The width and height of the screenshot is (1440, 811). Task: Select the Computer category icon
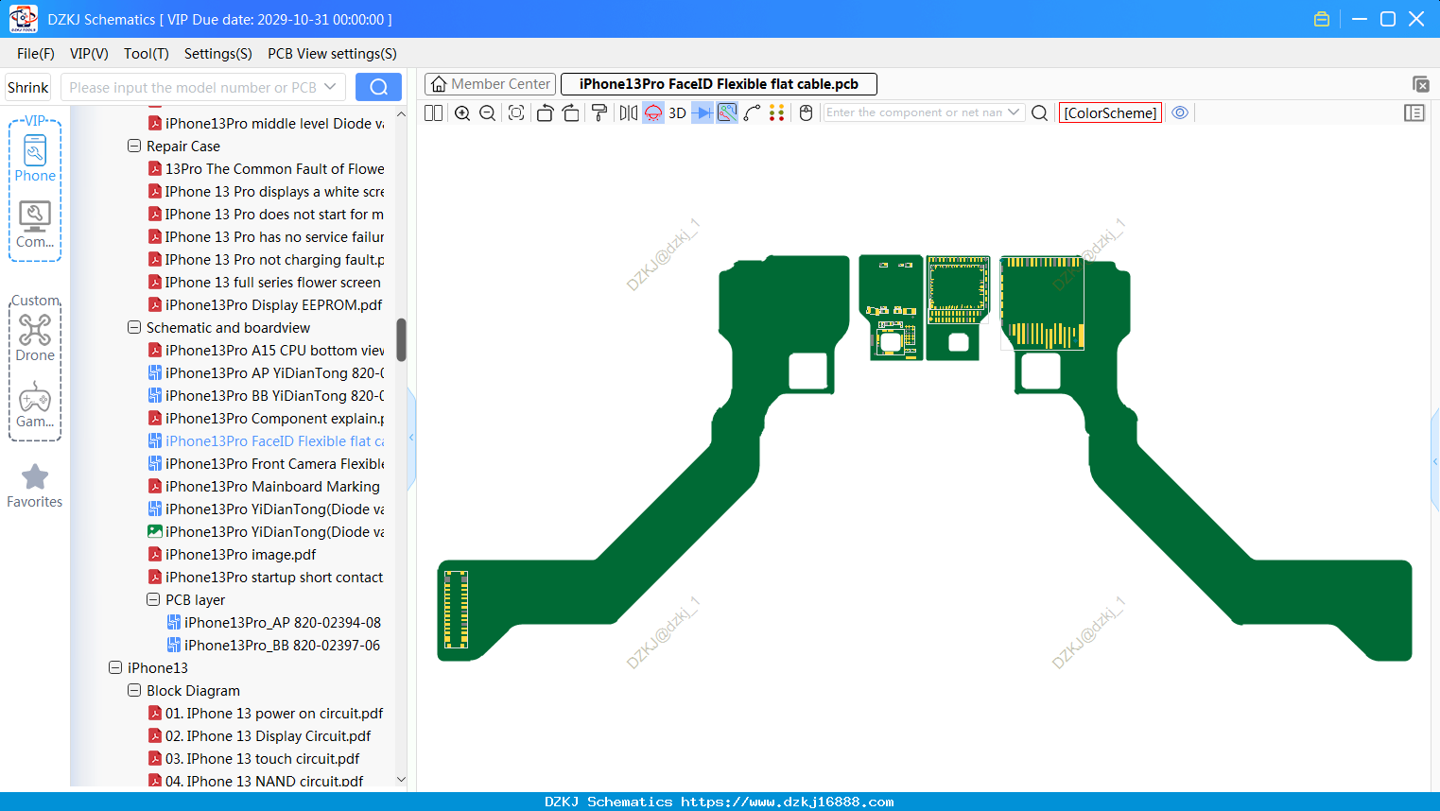(35, 225)
